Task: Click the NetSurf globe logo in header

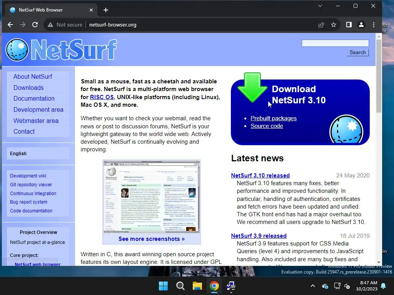Action: coord(17,50)
